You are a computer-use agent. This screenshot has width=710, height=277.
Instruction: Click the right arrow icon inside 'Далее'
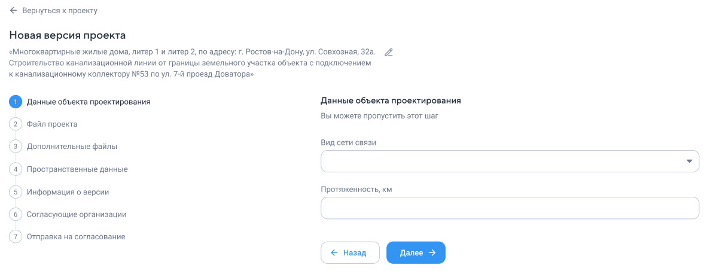pos(432,252)
